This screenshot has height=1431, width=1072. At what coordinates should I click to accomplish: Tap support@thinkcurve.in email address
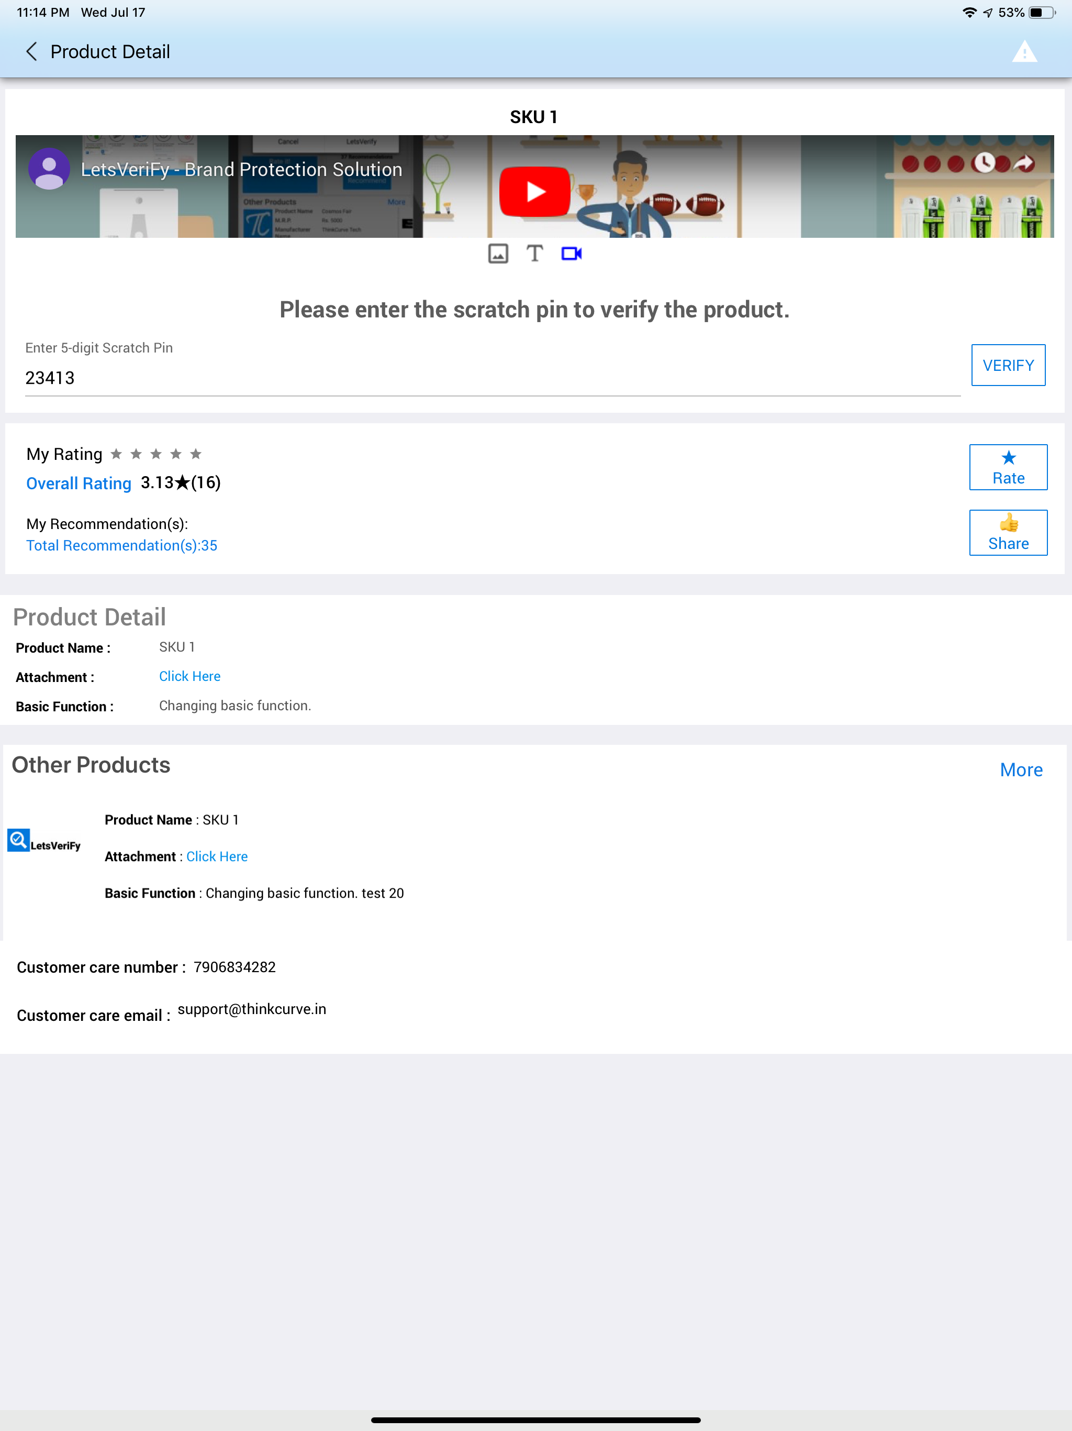tap(252, 1009)
